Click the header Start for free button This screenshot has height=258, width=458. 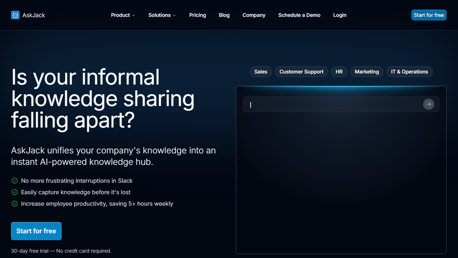coord(429,15)
